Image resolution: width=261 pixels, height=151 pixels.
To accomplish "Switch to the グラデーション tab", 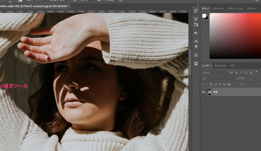I will 235,8.
